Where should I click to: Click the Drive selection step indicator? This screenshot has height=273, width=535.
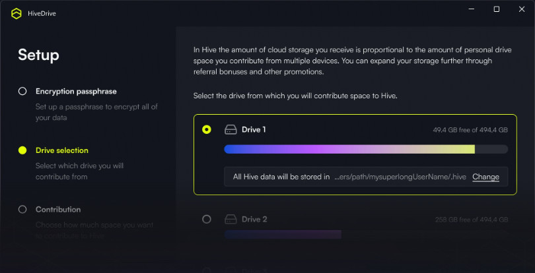(x=22, y=150)
